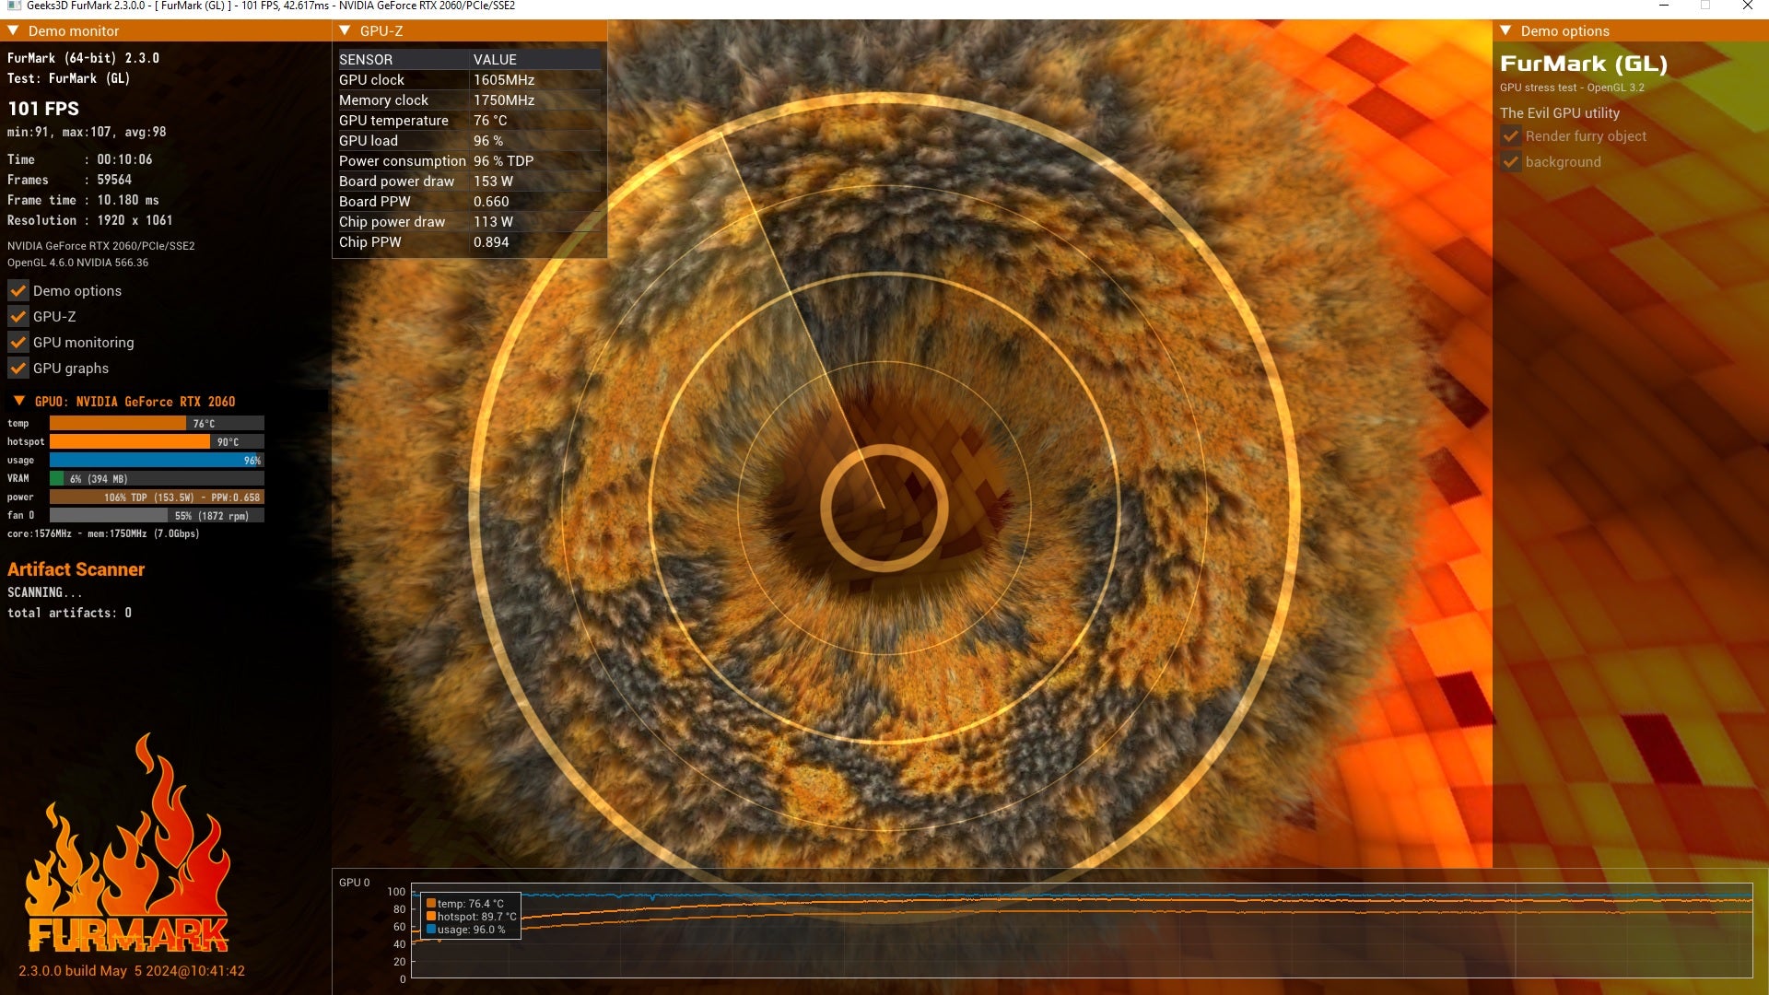1769x995 pixels.
Task: Toggle the GPU-Z checkbox
Action: tap(18, 317)
